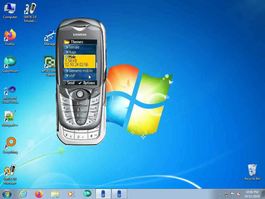Open the Everything search desktop shortcut
Screen dimensions: 265x199
pos(10,145)
